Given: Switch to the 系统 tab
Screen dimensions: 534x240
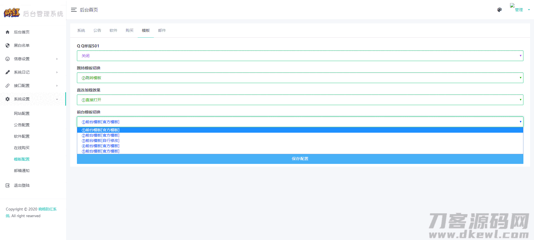Looking at the screenshot, I should (81, 30).
